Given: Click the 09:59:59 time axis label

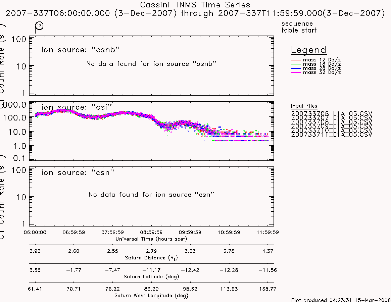Looking at the screenshot, I should point(190,232).
